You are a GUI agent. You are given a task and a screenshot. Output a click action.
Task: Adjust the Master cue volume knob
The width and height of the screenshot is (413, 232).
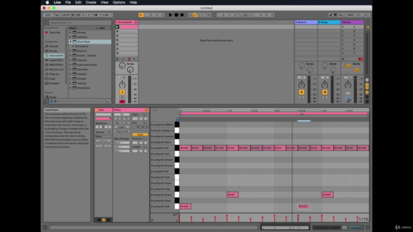click(x=348, y=100)
